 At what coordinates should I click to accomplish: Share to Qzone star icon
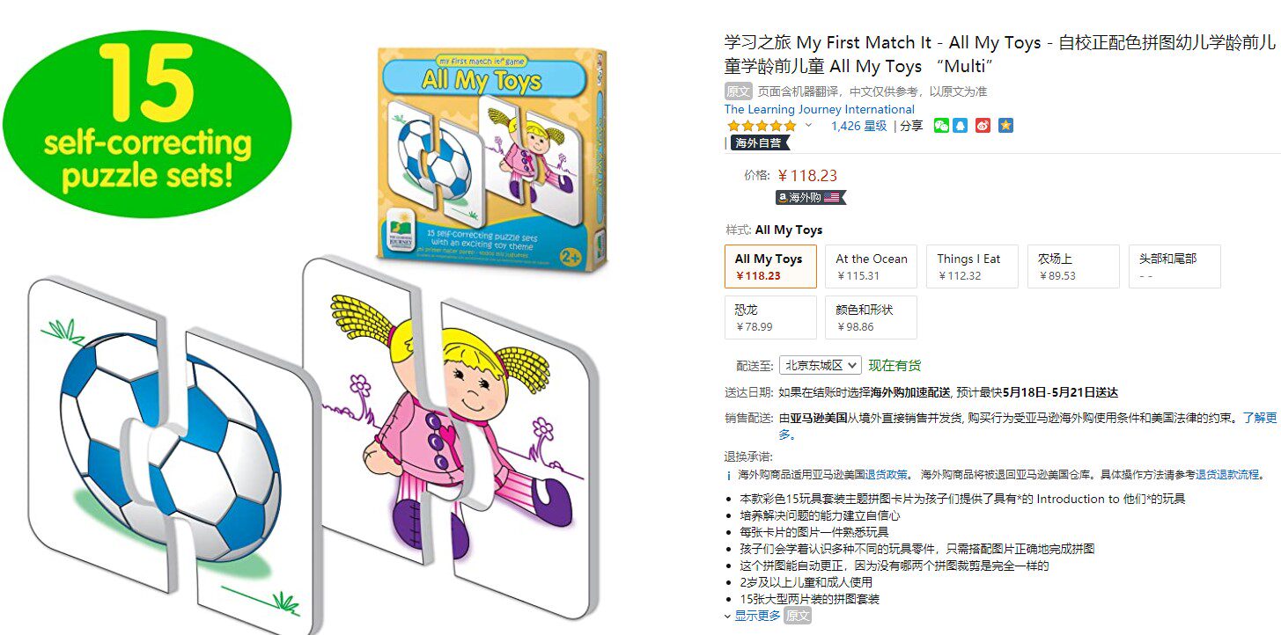click(x=1005, y=126)
